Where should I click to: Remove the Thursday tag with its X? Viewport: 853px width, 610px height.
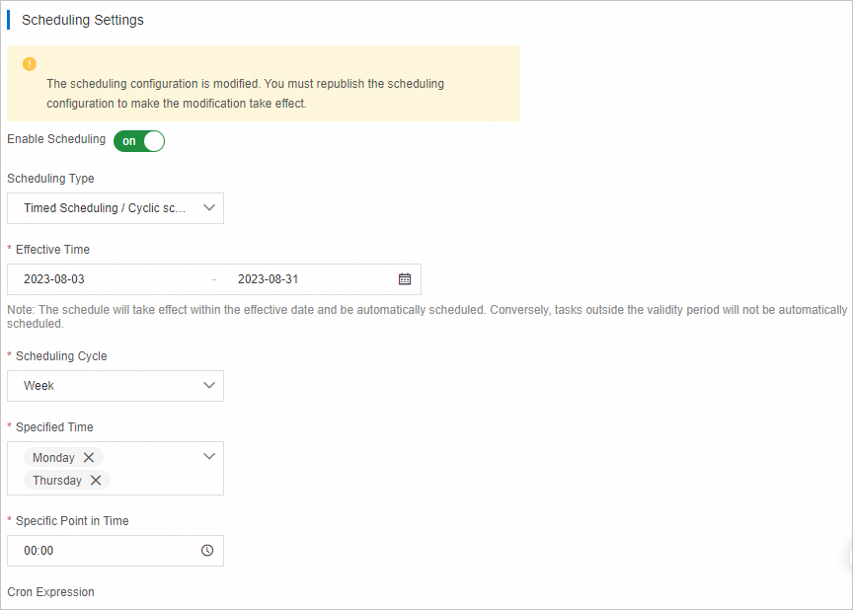tap(96, 481)
